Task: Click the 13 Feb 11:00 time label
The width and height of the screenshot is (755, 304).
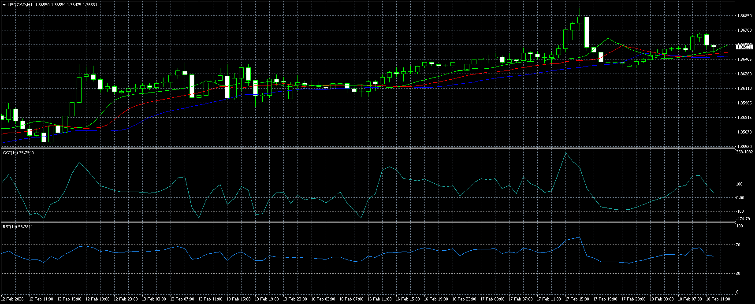Action: (x=210, y=299)
